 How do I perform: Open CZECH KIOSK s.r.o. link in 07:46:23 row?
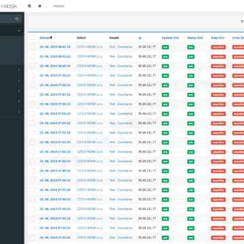[x=90, y=199]
